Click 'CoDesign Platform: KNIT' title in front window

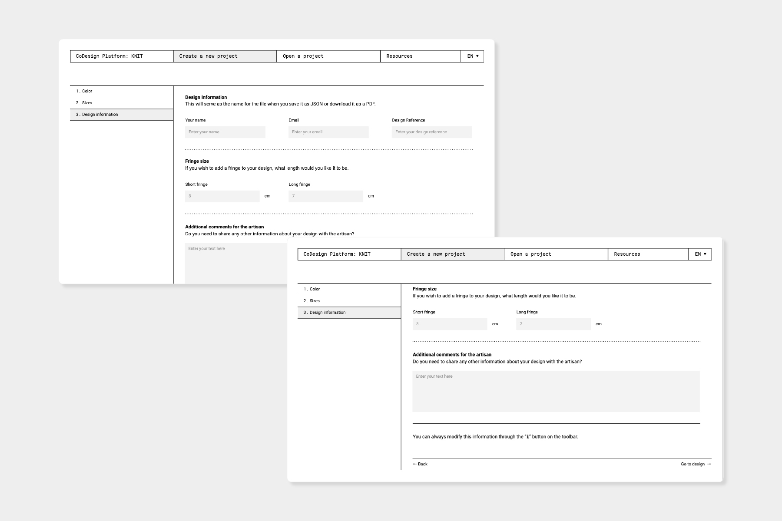[349, 254]
